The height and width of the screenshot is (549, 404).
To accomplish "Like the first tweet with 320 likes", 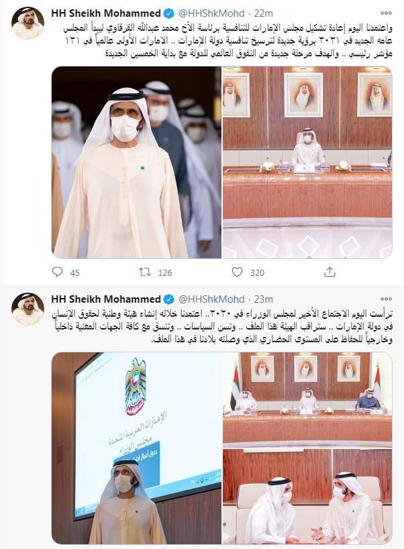I will tap(238, 272).
